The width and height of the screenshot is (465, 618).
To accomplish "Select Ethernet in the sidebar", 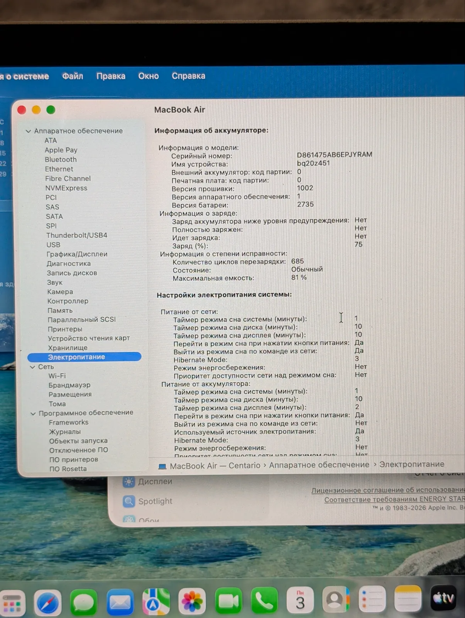I will point(59,169).
